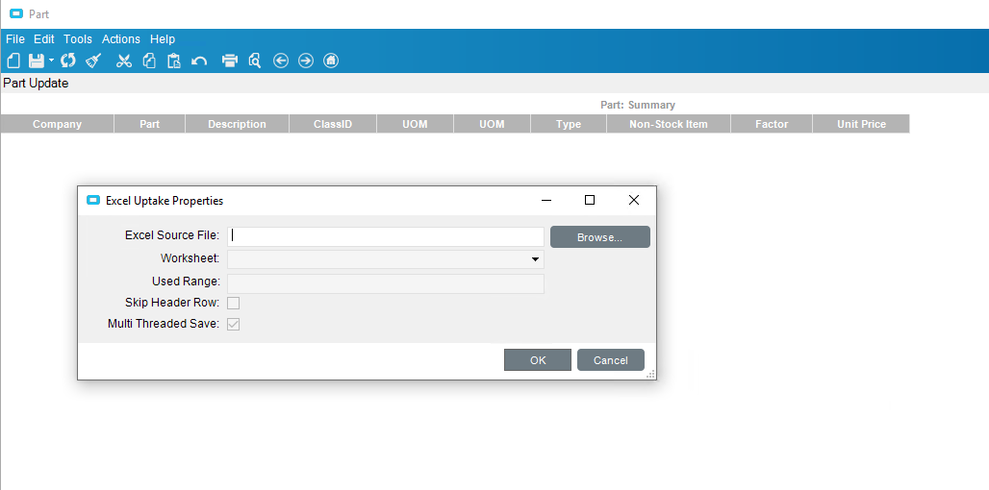The image size is (989, 490).
Task: Click the Browse... button
Action: [599, 237]
